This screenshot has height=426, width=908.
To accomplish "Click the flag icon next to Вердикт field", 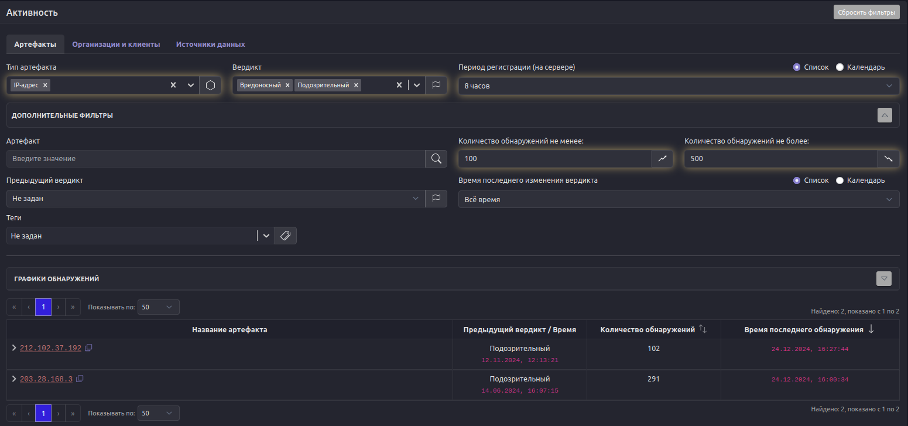I will tap(436, 86).
